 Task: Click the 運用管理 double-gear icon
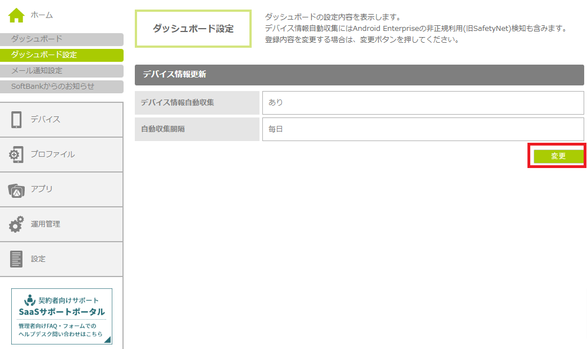tap(16, 224)
